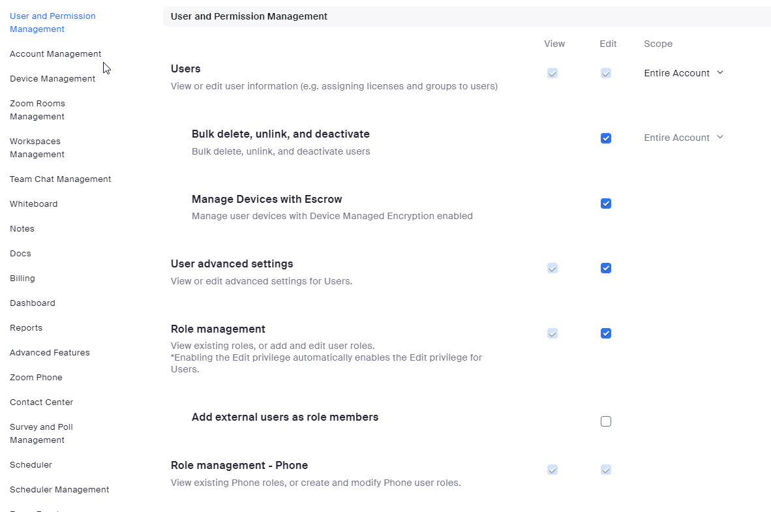The width and height of the screenshot is (771, 512).
Task: Open Team Chat Management section
Action: pos(60,179)
